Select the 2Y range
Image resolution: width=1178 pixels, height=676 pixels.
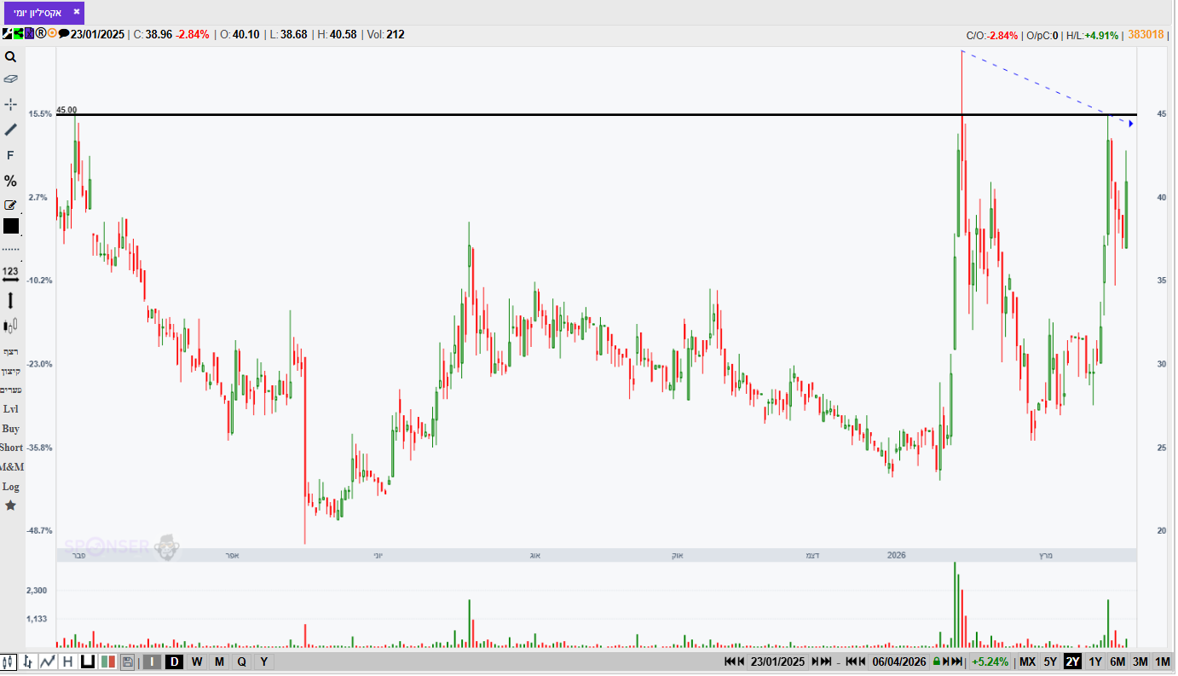click(1072, 662)
